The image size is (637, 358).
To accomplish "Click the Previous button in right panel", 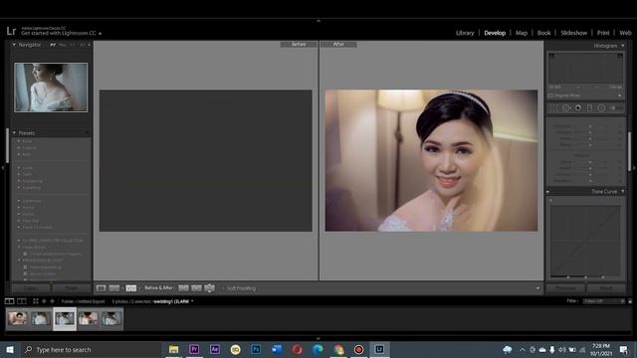I will pos(565,288).
